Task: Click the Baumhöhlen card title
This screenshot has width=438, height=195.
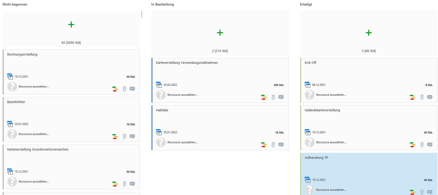Action: click(16, 102)
